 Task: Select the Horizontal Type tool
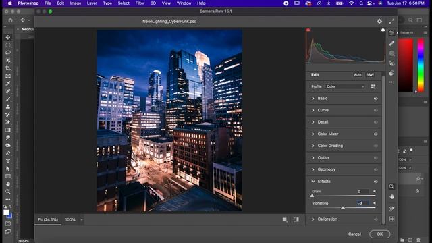coord(8,161)
